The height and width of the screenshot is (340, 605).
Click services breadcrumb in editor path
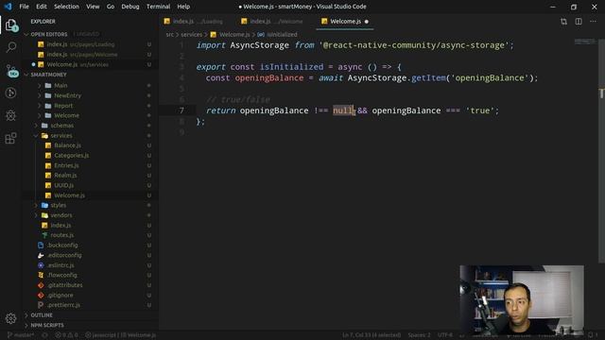pos(191,35)
